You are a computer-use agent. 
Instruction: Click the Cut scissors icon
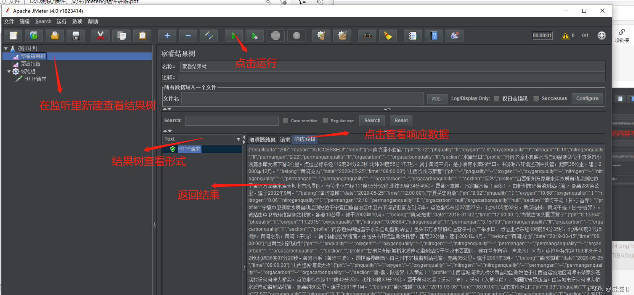pyautogui.click(x=101, y=36)
